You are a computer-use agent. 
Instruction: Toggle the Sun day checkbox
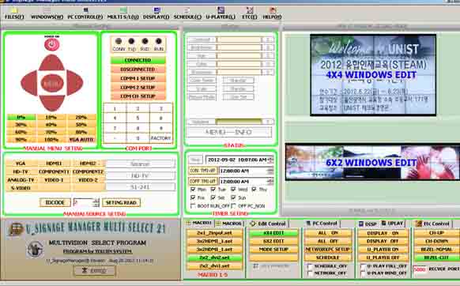pyautogui.click(x=233, y=198)
